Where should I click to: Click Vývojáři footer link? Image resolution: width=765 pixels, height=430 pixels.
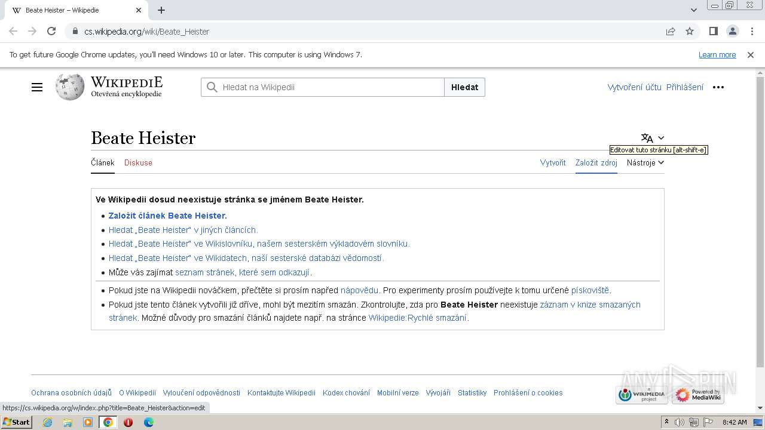click(438, 392)
